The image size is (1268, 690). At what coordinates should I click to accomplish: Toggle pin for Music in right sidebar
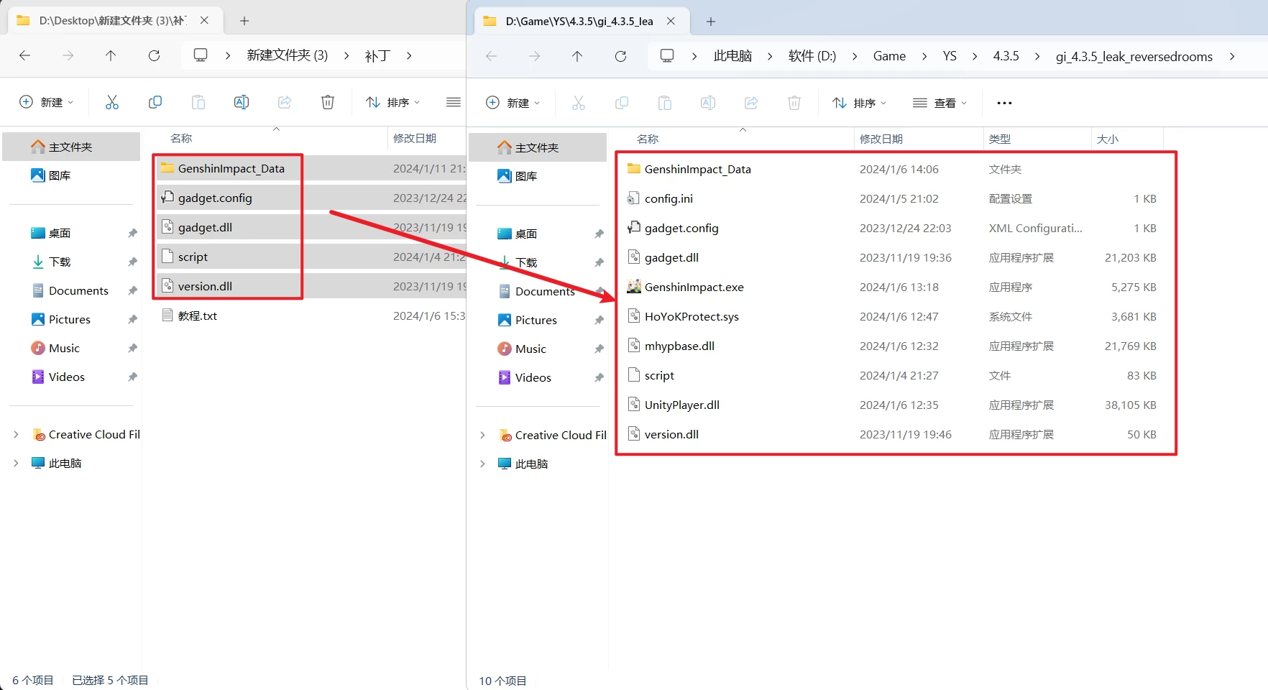599,349
